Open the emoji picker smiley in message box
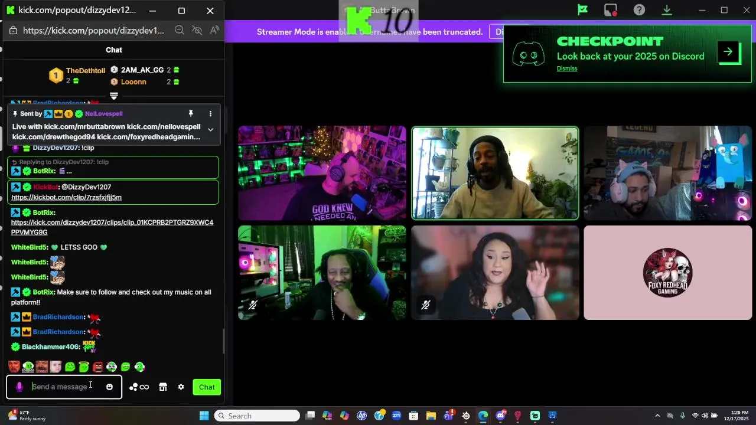The image size is (756, 425). click(109, 387)
